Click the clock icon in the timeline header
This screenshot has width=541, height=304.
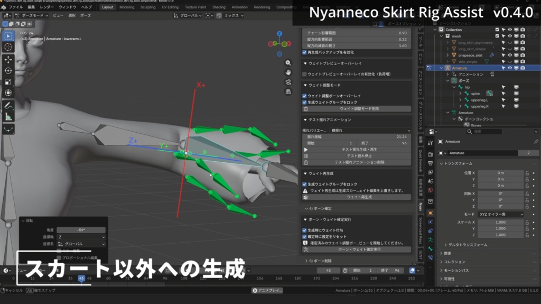[345, 271]
